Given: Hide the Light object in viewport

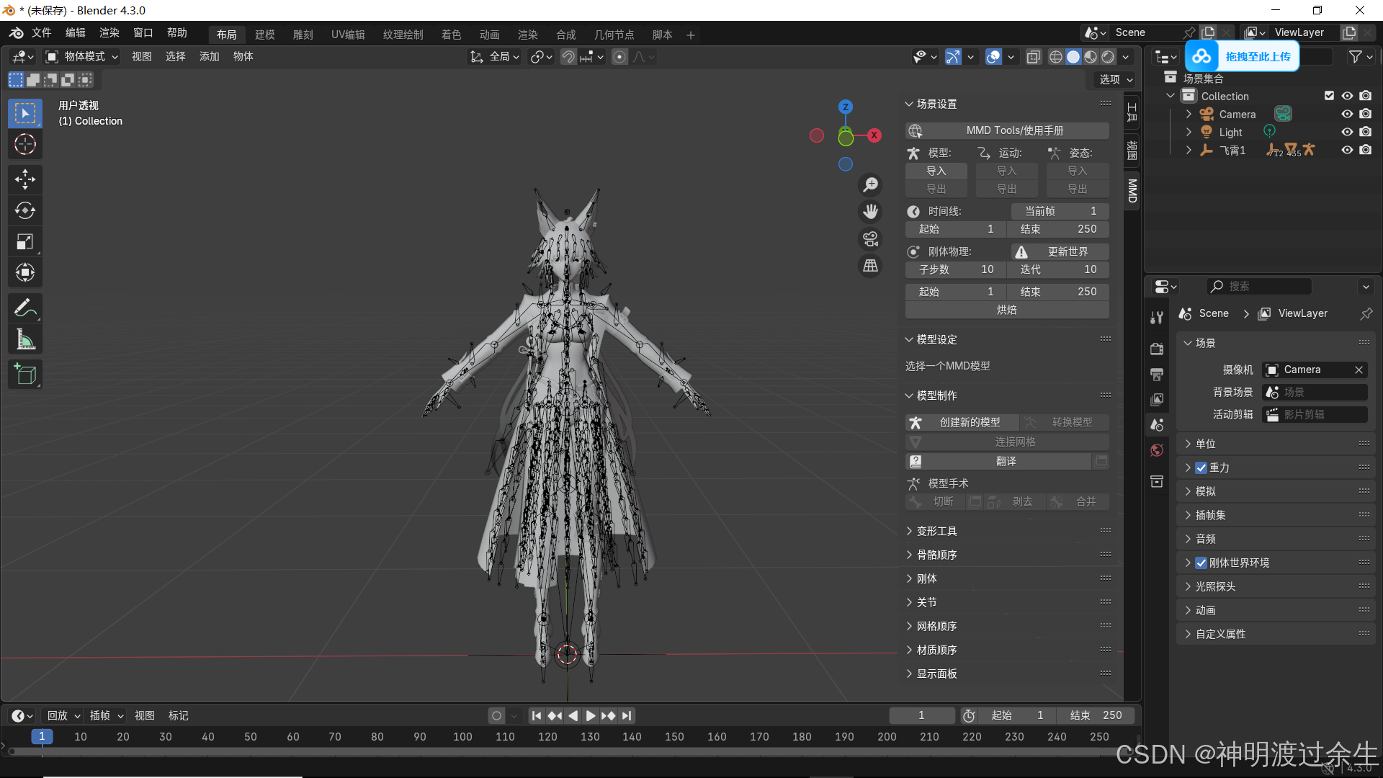Looking at the screenshot, I should (1346, 132).
